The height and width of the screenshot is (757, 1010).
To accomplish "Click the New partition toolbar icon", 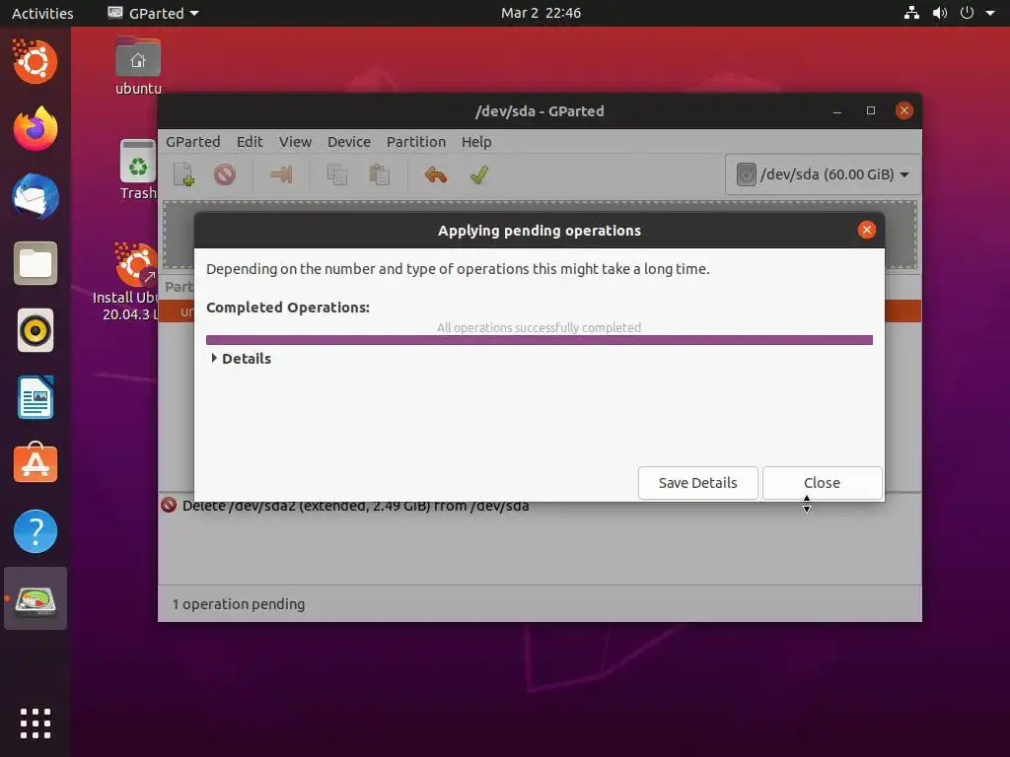I will pos(183,174).
